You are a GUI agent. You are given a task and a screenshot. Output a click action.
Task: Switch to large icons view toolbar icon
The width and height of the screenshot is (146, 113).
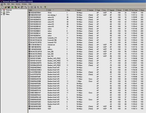26,7
